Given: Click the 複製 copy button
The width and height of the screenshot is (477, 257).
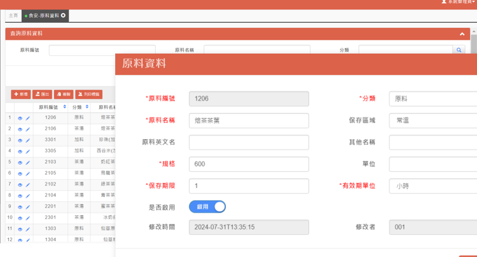Looking at the screenshot, I should point(64,94).
